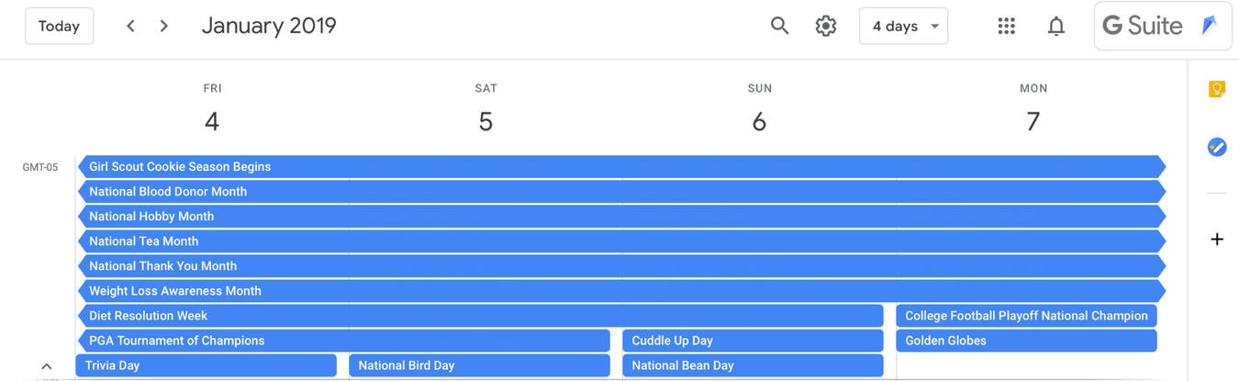Click the Today button
Screen dimensions: 1239x381
[59, 26]
